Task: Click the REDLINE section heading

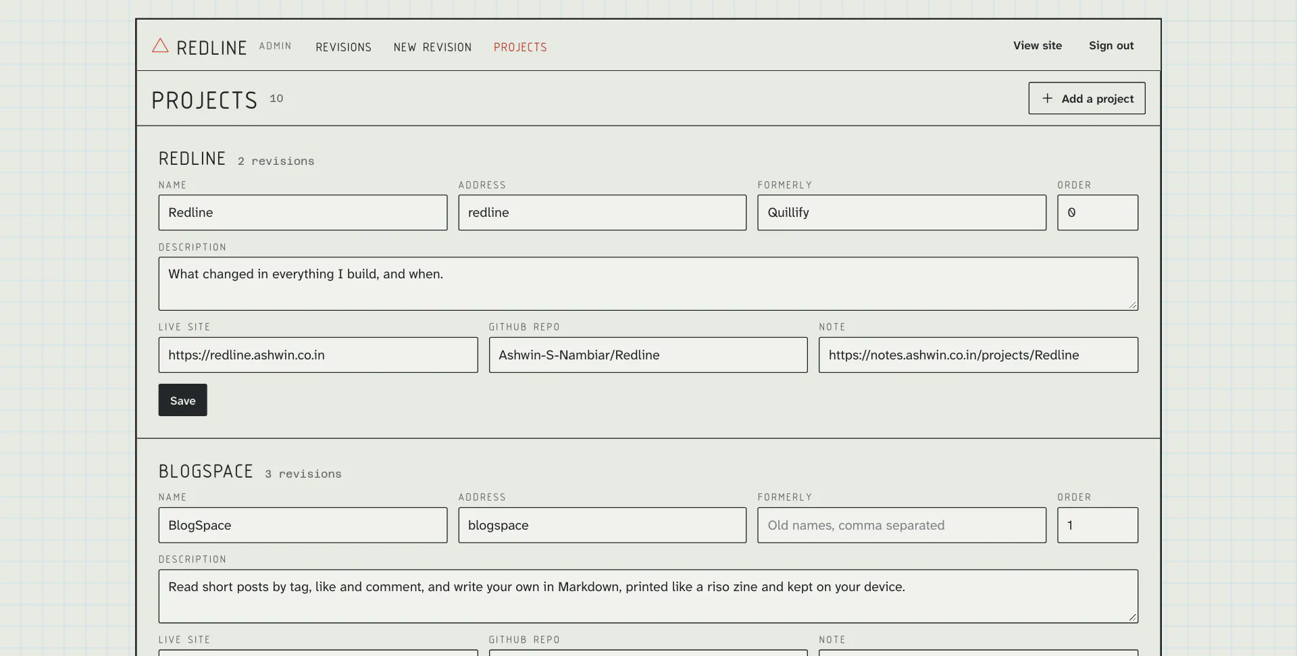Action: click(192, 158)
